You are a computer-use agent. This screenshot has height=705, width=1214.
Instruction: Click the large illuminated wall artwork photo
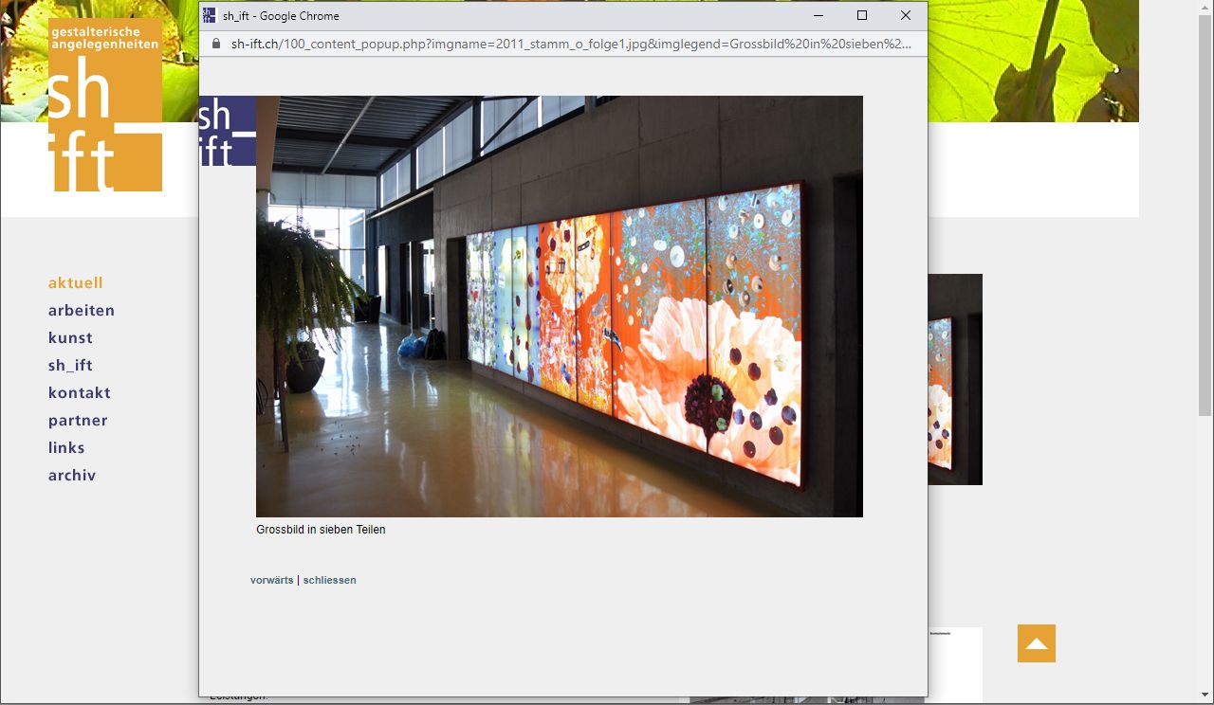560,306
